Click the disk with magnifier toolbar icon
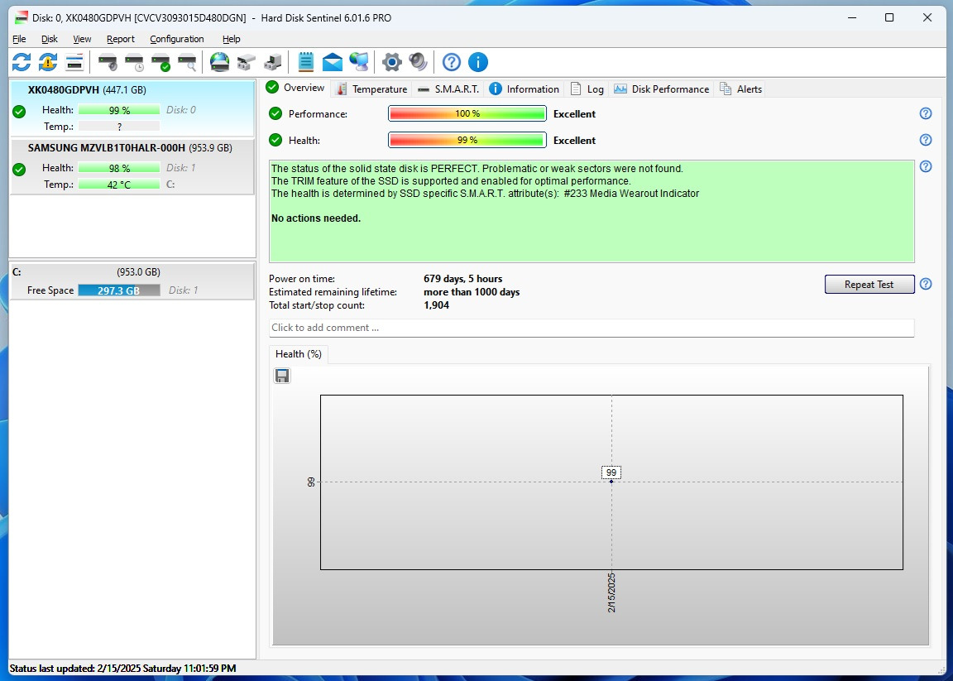 point(188,62)
